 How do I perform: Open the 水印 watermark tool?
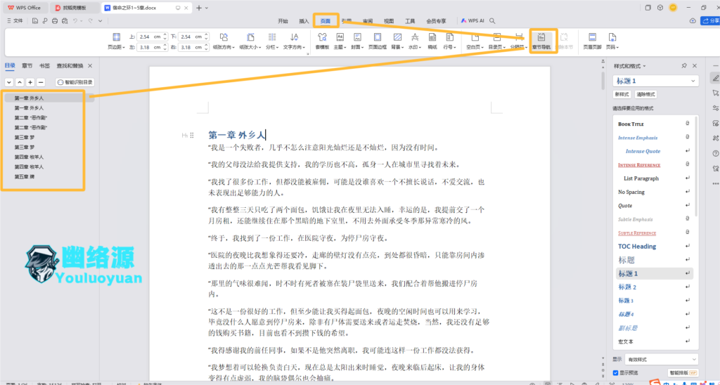pos(414,41)
